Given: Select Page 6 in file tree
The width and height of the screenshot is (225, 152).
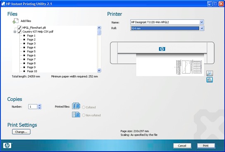Looking at the screenshot, I should (31, 55).
